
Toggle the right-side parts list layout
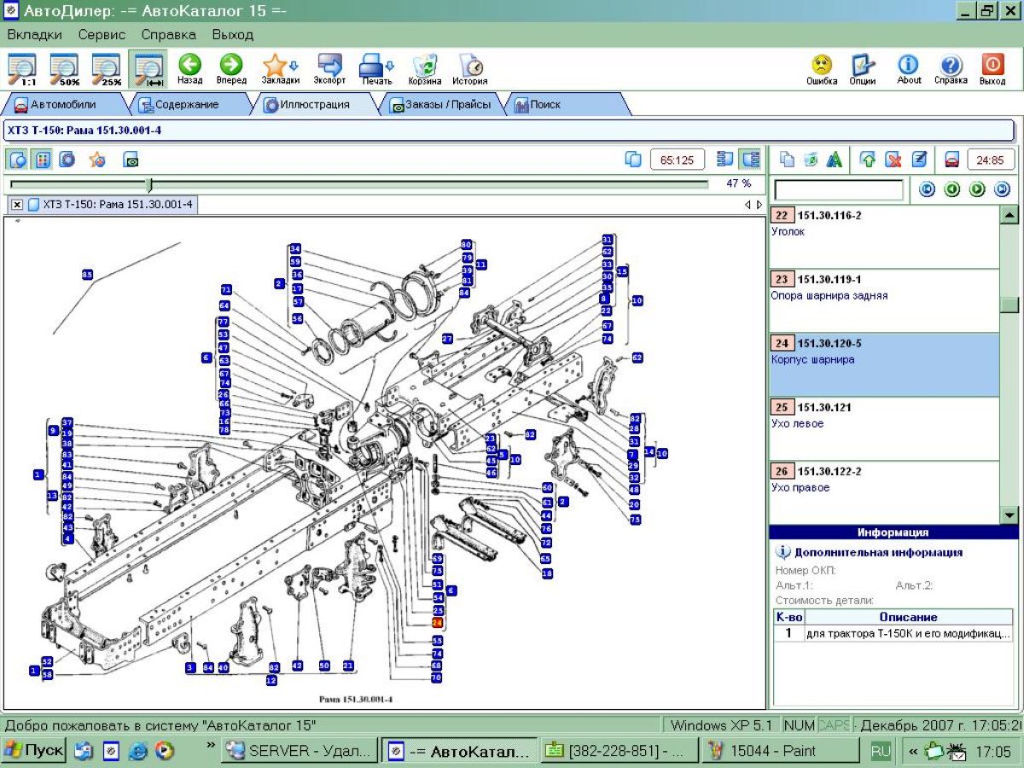pos(751,160)
